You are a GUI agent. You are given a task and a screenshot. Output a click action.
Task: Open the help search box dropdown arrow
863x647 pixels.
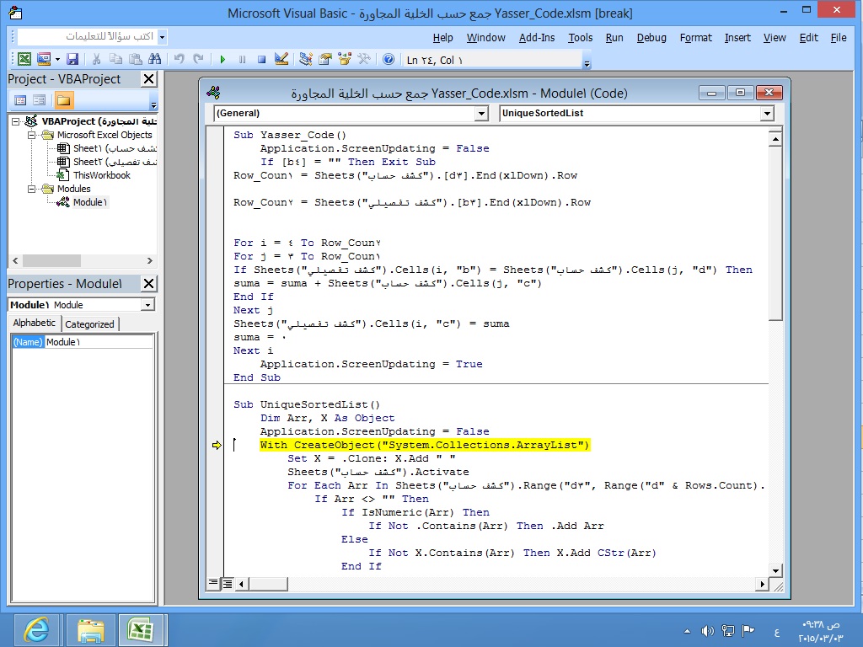[x=162, y=37]
